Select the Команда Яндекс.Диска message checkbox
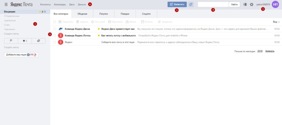This screenshot has width=282, height=125. point(55,29)
